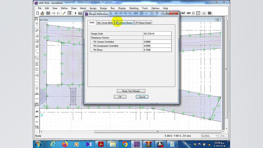
Task: Open the Select menu
Action: point(83,8)
